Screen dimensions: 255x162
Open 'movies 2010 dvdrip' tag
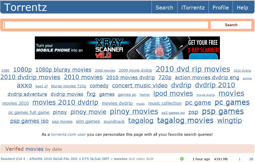pyautogui.click(x=65, y=102)
